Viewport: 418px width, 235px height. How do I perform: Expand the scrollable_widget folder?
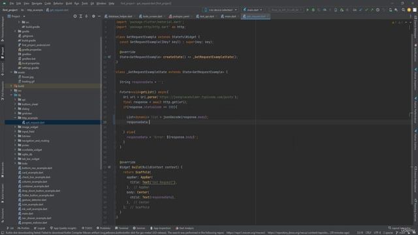coord(15,149)
